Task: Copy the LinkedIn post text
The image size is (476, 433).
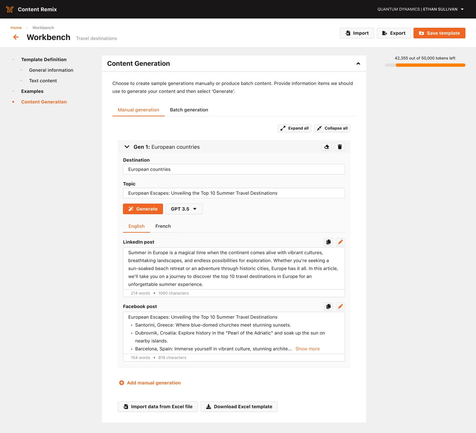Action: click(x=329, y=242)
